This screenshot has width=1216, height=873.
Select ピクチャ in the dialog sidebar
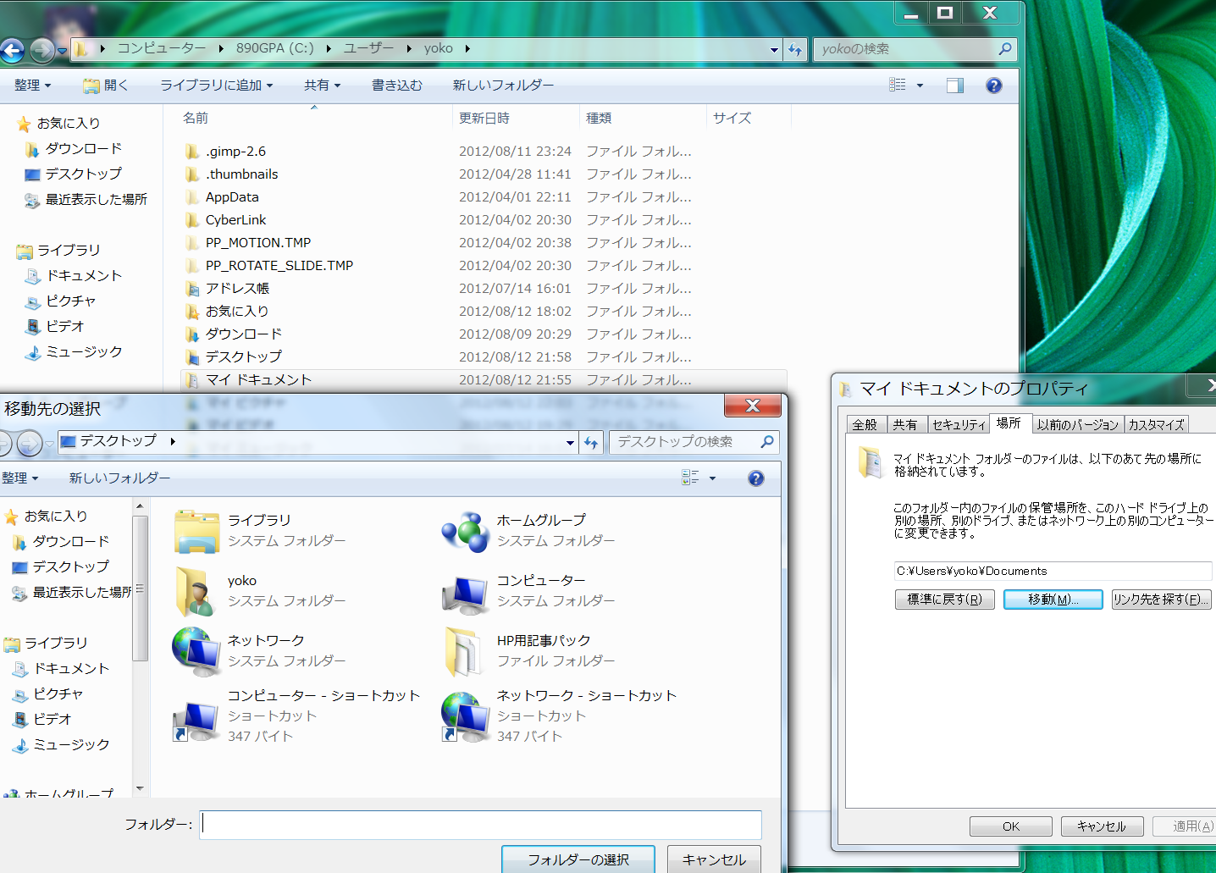[58, 693]
